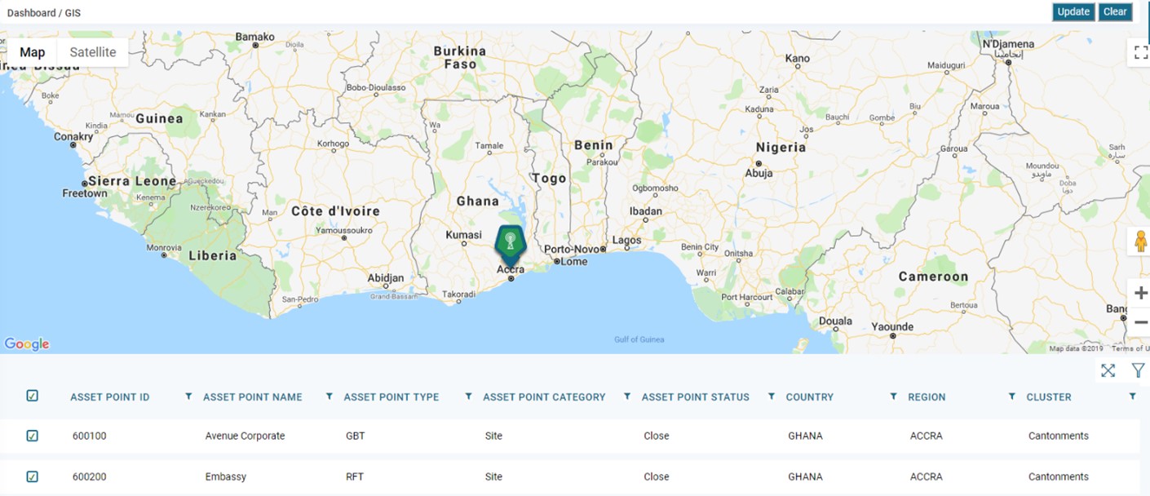Open filter for Country column
The height and width of the screenshot is (496, 1150).
coord(894,396)
